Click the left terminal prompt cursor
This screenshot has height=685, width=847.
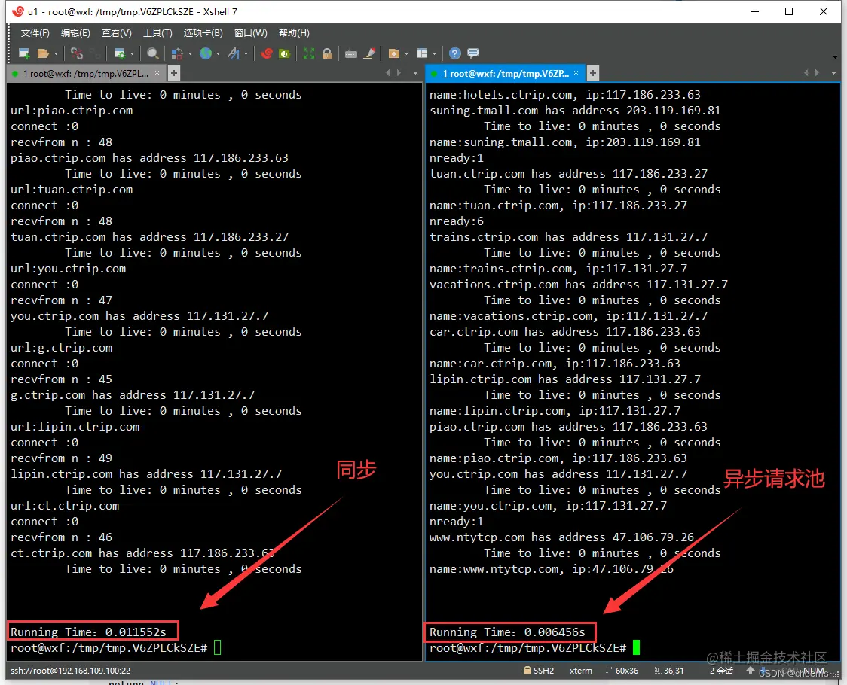pyautogui.click(x=217, y=648)
